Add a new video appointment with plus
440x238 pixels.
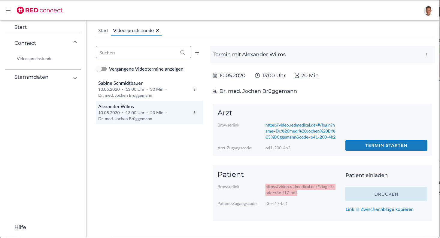pos(197,52)
